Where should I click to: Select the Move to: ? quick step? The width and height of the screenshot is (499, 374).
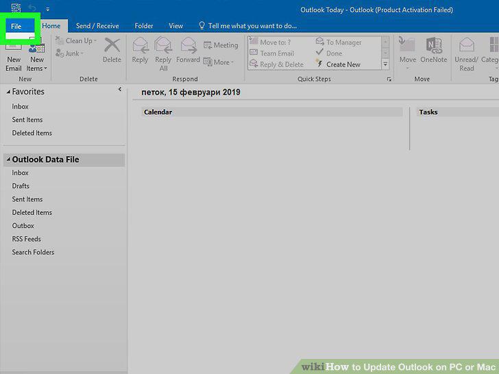[x=270, y=42]
